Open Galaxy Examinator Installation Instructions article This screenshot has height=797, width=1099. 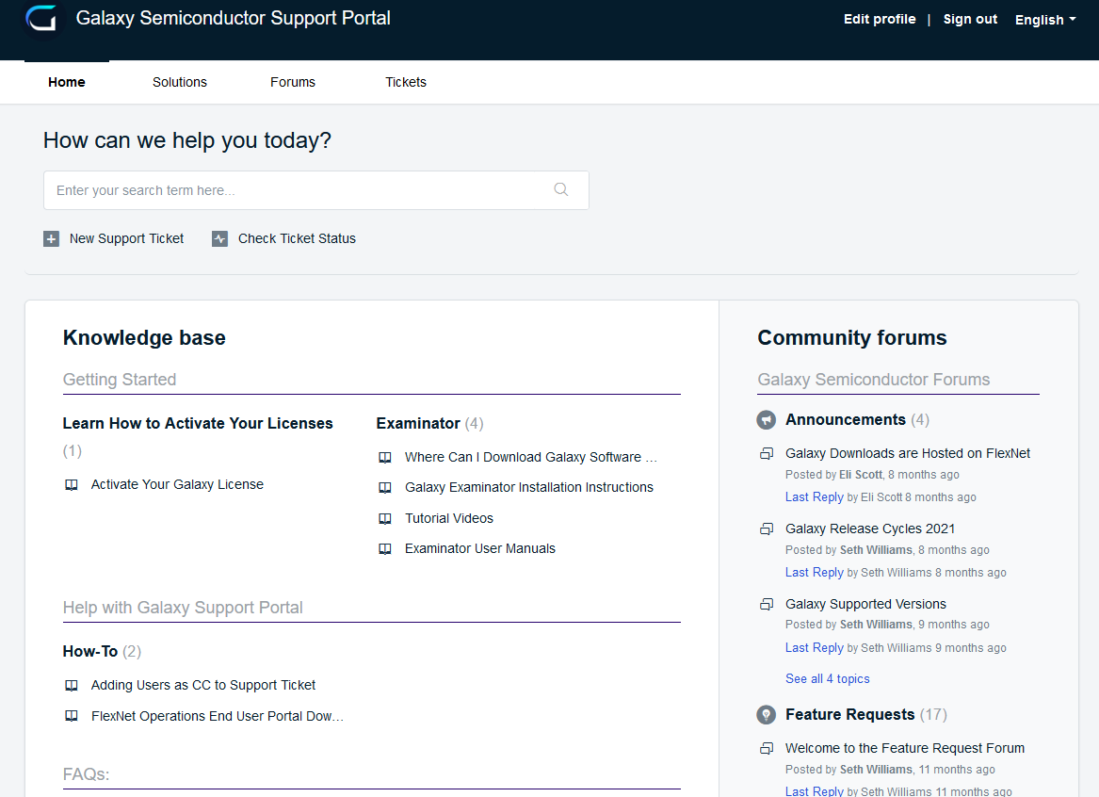[529, 487]
